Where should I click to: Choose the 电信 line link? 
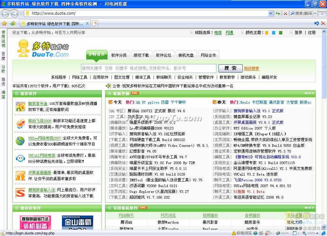(218, 33)
